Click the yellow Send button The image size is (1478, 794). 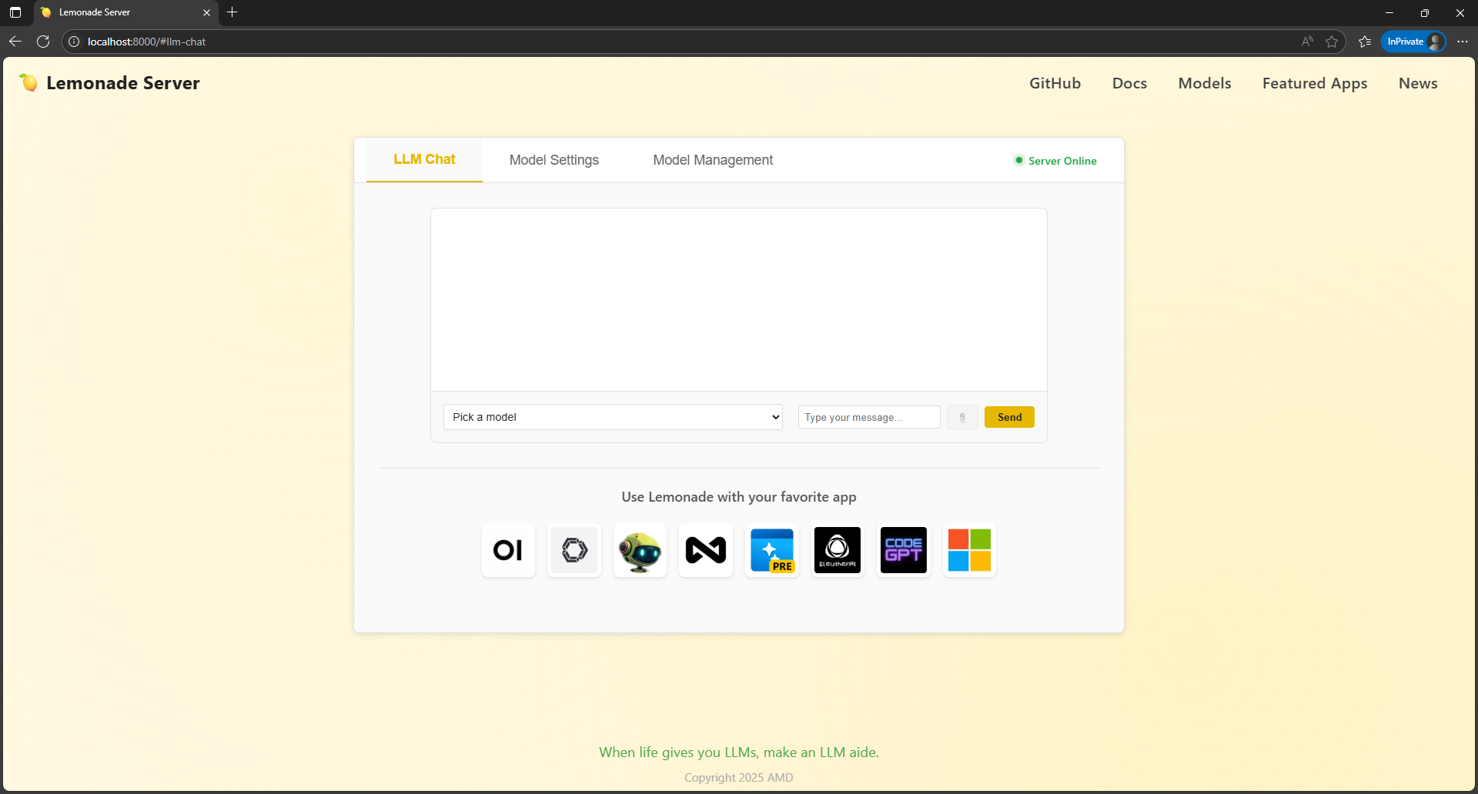coord(1009,417)
